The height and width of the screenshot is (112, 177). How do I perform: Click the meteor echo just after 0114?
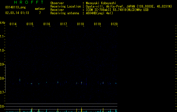(20, 80)
